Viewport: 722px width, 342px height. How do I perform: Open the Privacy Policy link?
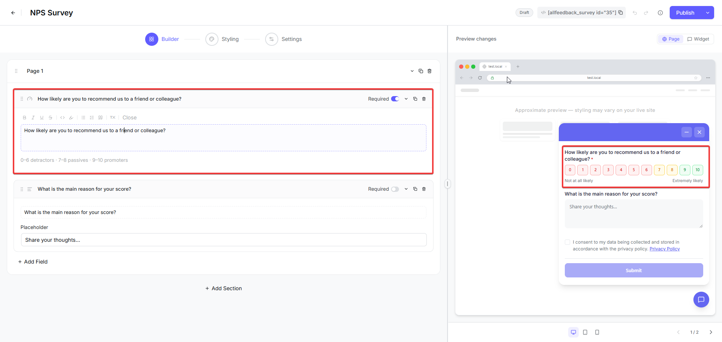[x=664, y=249]
